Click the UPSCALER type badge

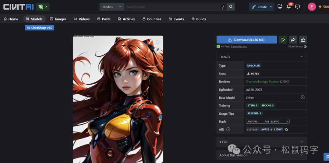pyautogui.click(x=253, y=66)
